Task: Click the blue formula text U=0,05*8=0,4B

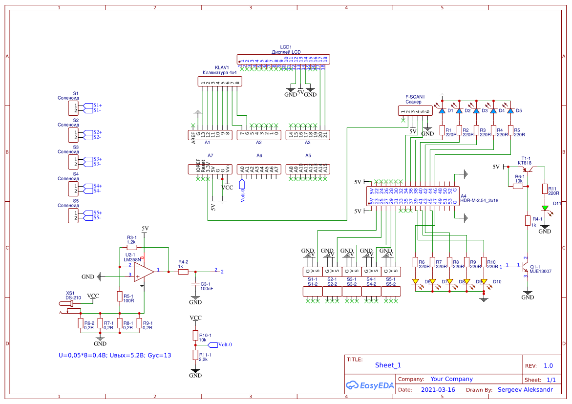Action: pyautogui.click(x=81, y=355)
